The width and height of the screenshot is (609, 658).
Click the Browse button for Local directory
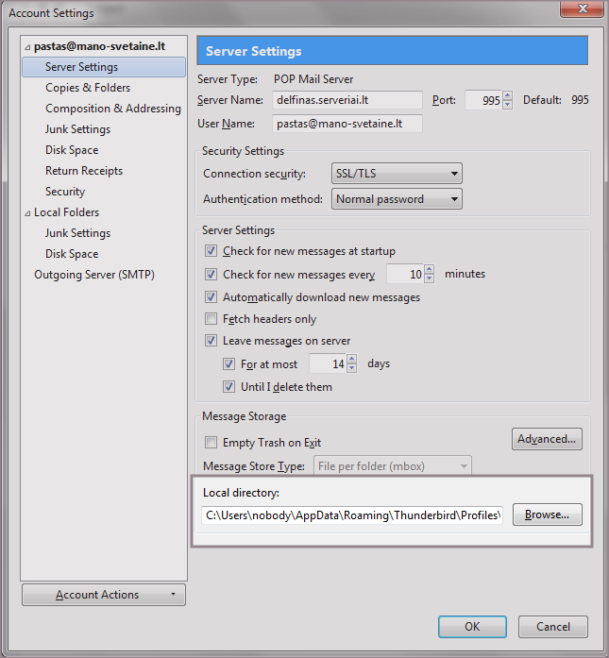click(x=547, y=515)
